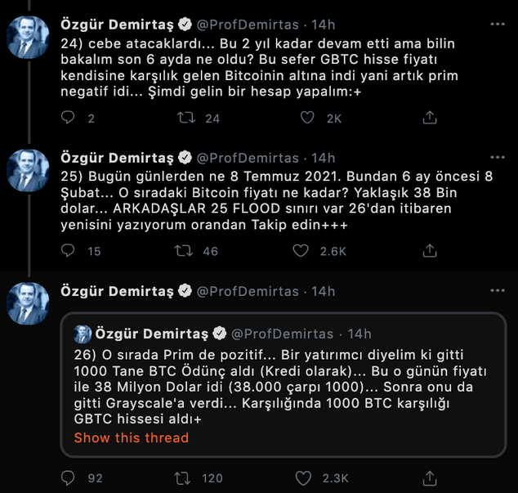Open more options menu on tweet 24
The image size is (518, 493).
coord(497,24)
